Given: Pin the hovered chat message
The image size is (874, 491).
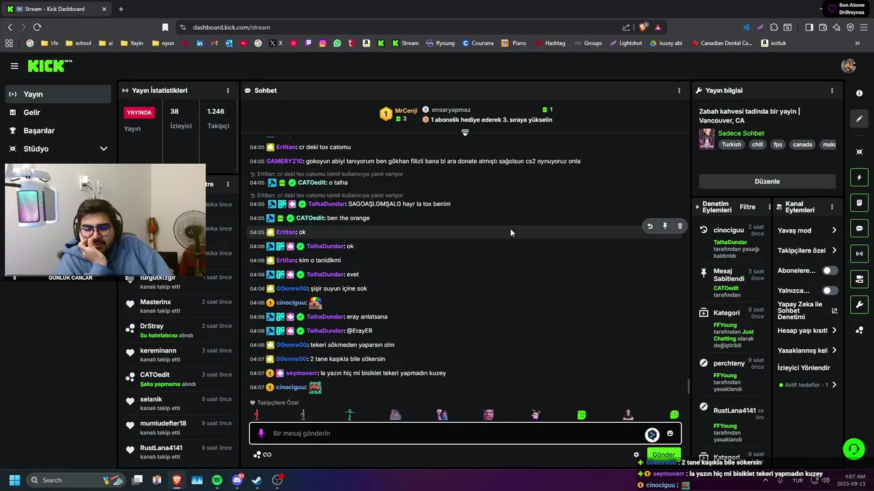Looking at the screenshot, I should pos(665,226).
